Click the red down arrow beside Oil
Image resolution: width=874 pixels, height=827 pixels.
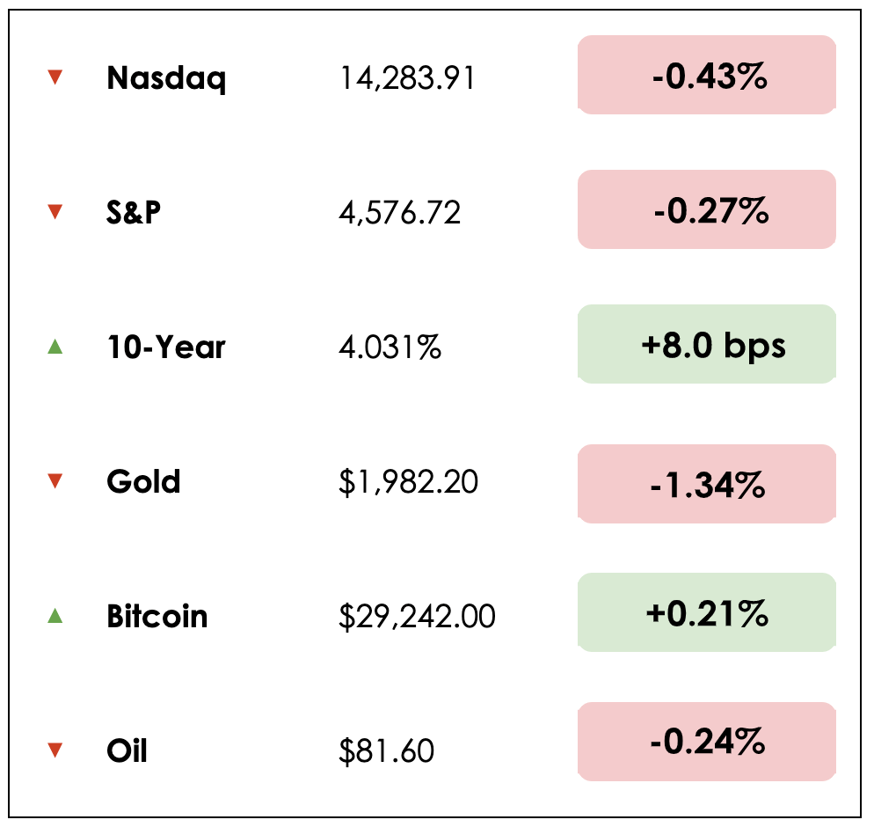[55, 750]
